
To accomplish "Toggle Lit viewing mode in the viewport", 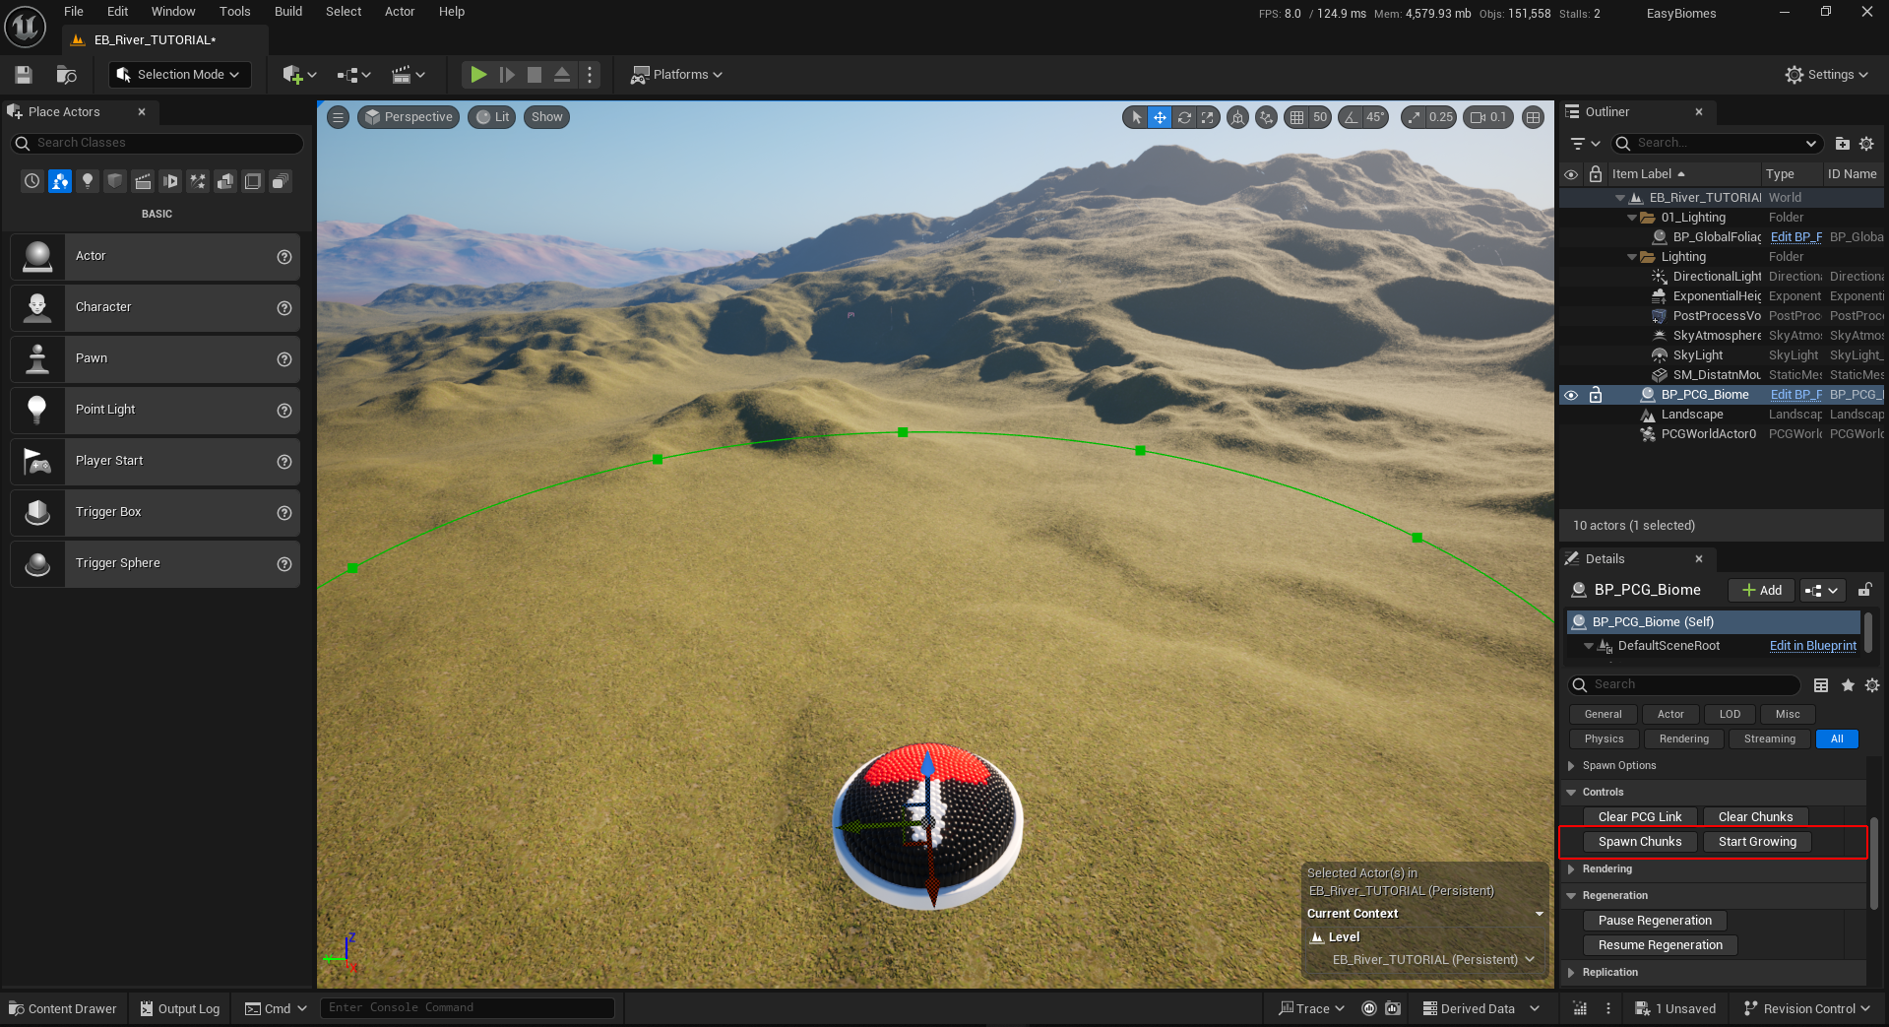I will [491, 116].
